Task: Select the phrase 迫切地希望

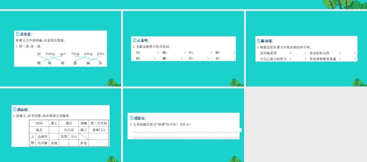Action: pyautogui.click(x=269, y=53)
